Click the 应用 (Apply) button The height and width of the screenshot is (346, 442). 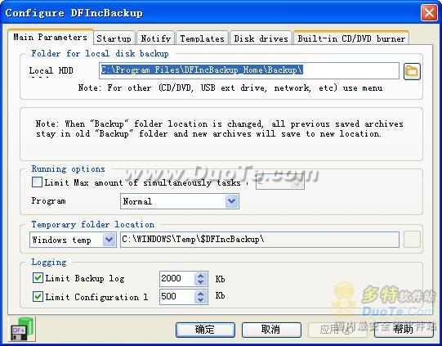(x=337, y=330)
